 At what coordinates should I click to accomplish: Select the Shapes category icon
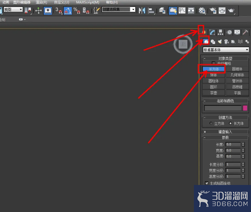tap(213, 41)
